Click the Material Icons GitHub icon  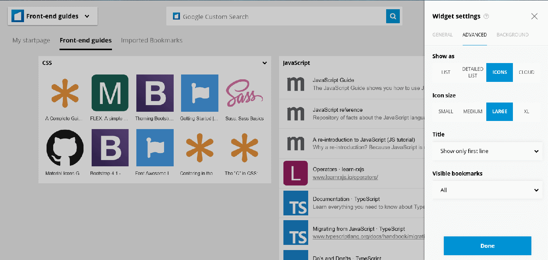pos(65,148)
